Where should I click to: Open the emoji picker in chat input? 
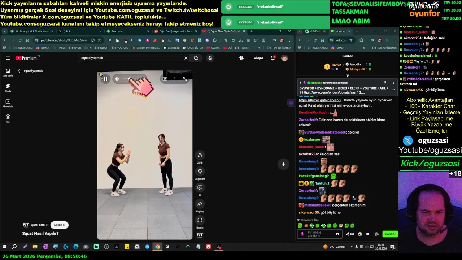(337, 234)
